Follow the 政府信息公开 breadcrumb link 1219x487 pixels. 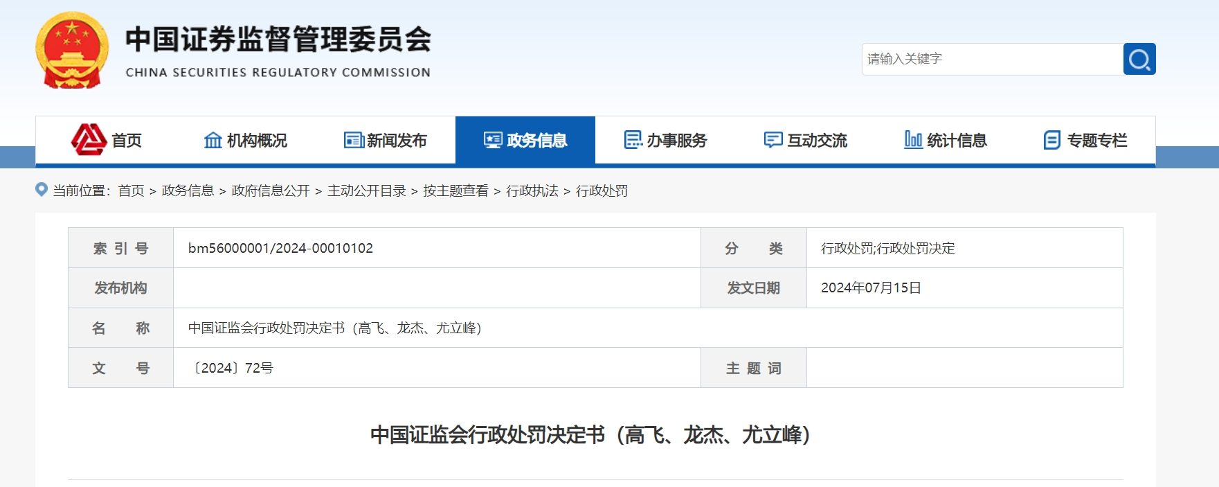[271, 191]
